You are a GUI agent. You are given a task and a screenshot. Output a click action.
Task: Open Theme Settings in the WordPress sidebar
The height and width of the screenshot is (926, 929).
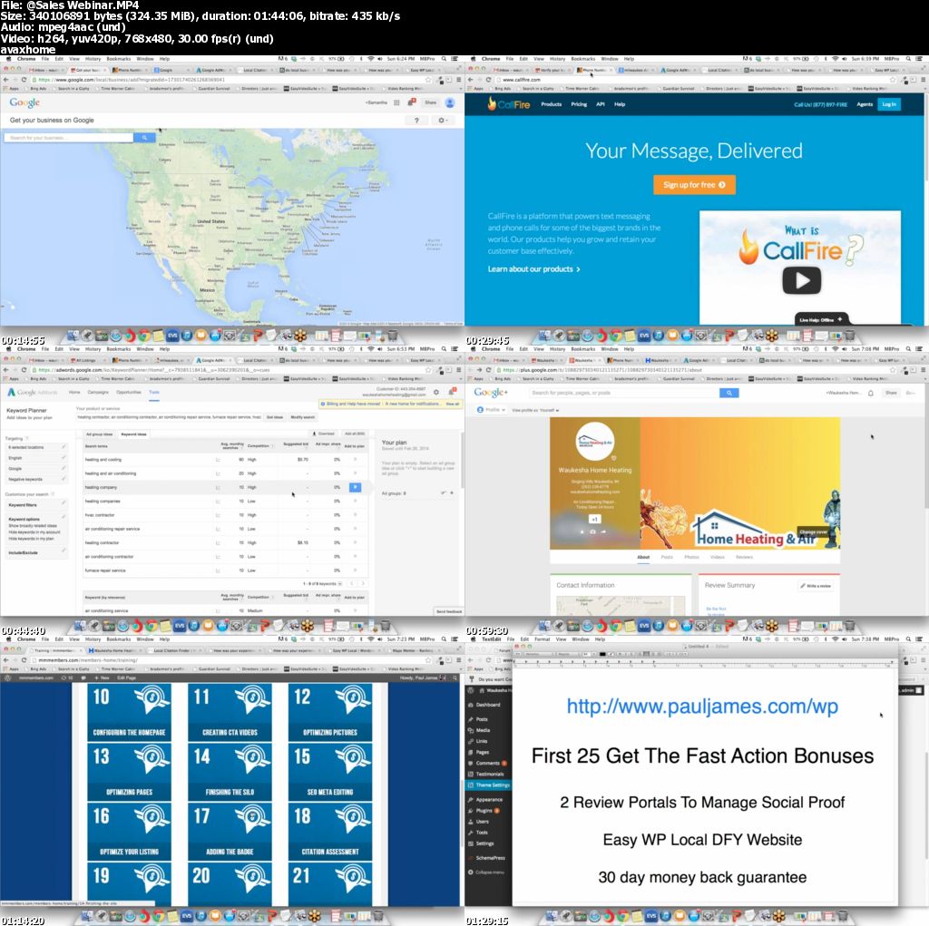(x=488, y=785)
